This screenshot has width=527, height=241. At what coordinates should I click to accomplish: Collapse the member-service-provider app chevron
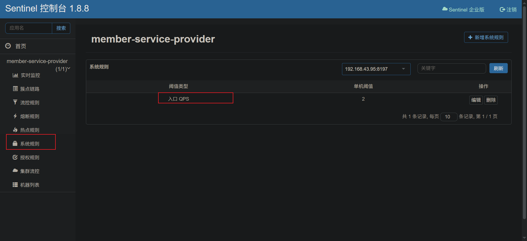(x=69, y=68)
